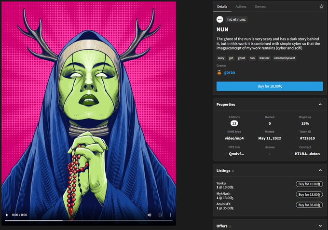Click the main Buy for 10.00 button
This screenshot has width=328, height=230.
click(270, 86)
